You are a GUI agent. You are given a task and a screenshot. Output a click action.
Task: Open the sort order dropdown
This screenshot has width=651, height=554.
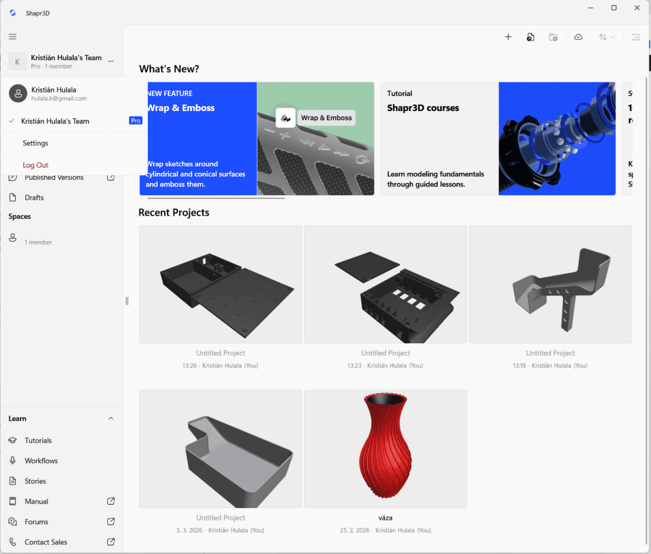[x=607, y=37]
